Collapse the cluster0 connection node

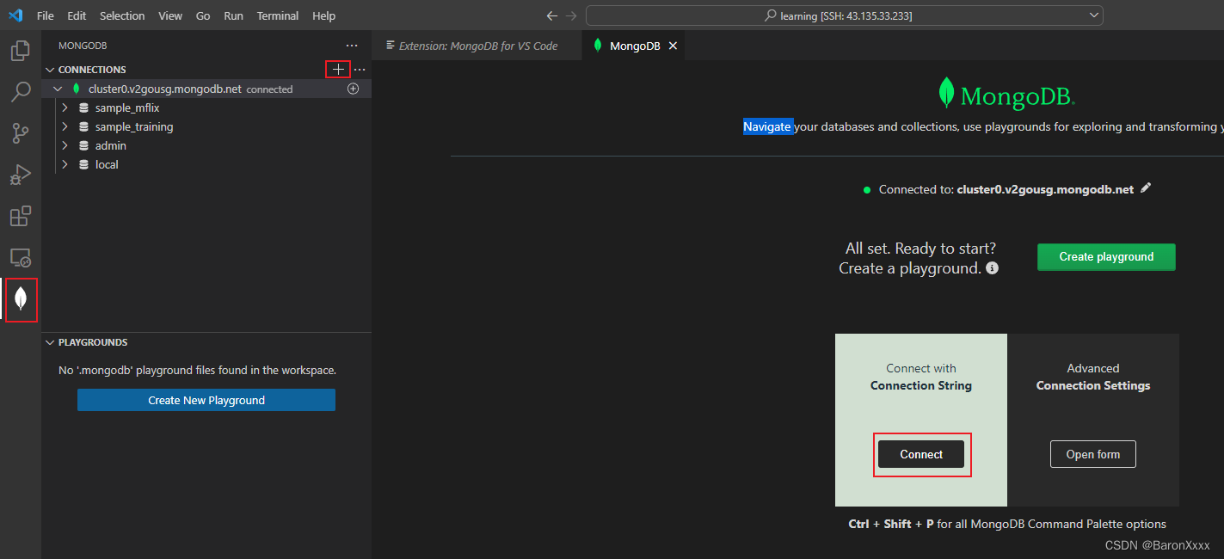pos(58,89)
